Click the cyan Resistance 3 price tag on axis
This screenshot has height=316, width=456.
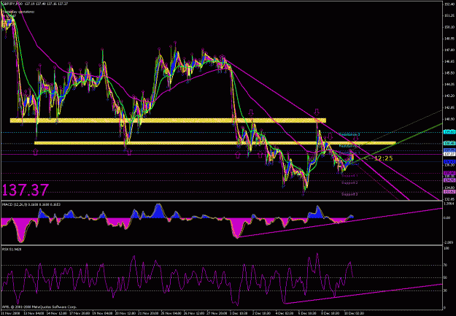point(449,132)
